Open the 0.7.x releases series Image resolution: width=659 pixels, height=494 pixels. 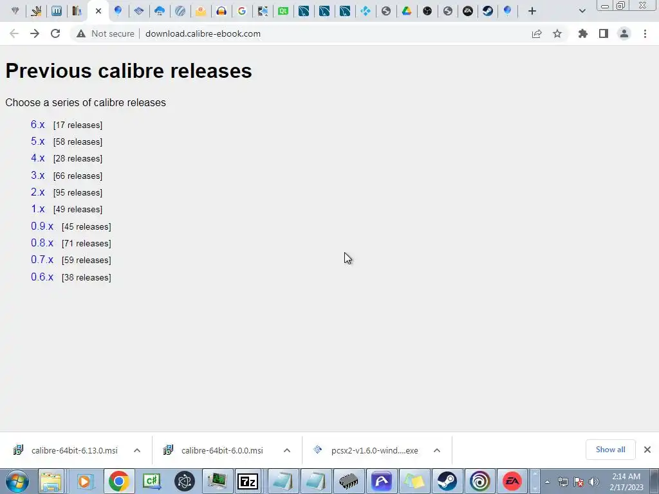tap(42, 260)
